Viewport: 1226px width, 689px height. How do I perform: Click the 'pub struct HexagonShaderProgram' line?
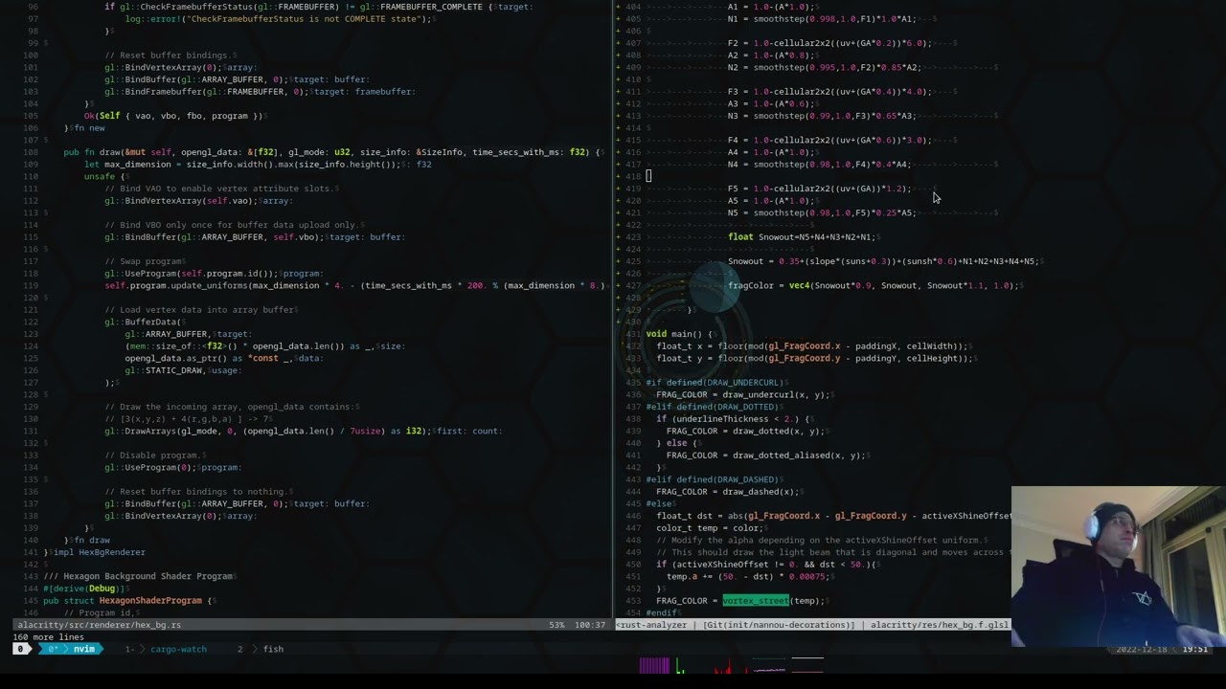point(129,601)
